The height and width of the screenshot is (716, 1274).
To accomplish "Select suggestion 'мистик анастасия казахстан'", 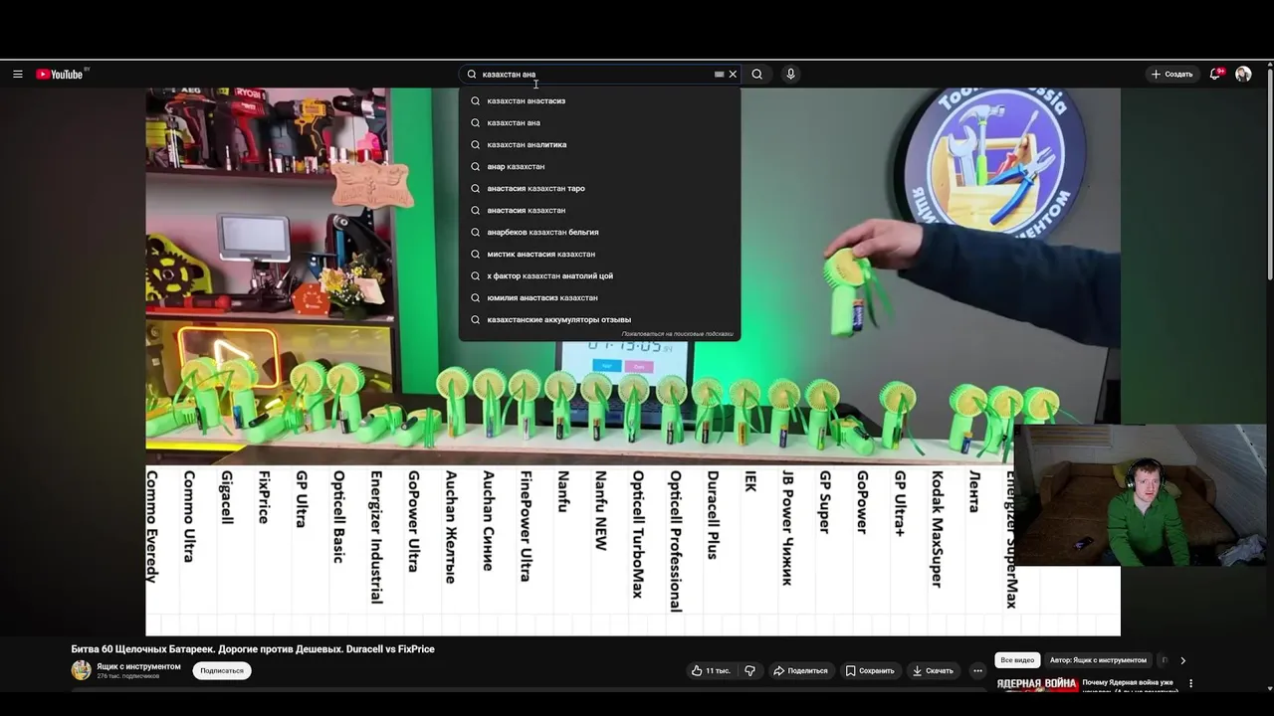I will click(599, 254).
